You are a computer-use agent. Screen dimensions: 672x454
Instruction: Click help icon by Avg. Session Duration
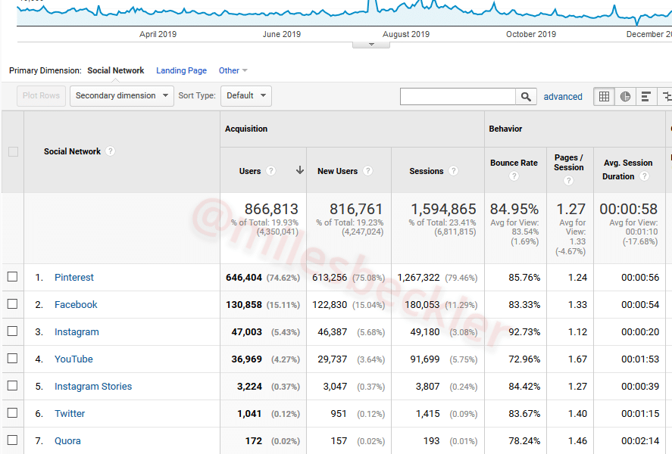[644, 176]
